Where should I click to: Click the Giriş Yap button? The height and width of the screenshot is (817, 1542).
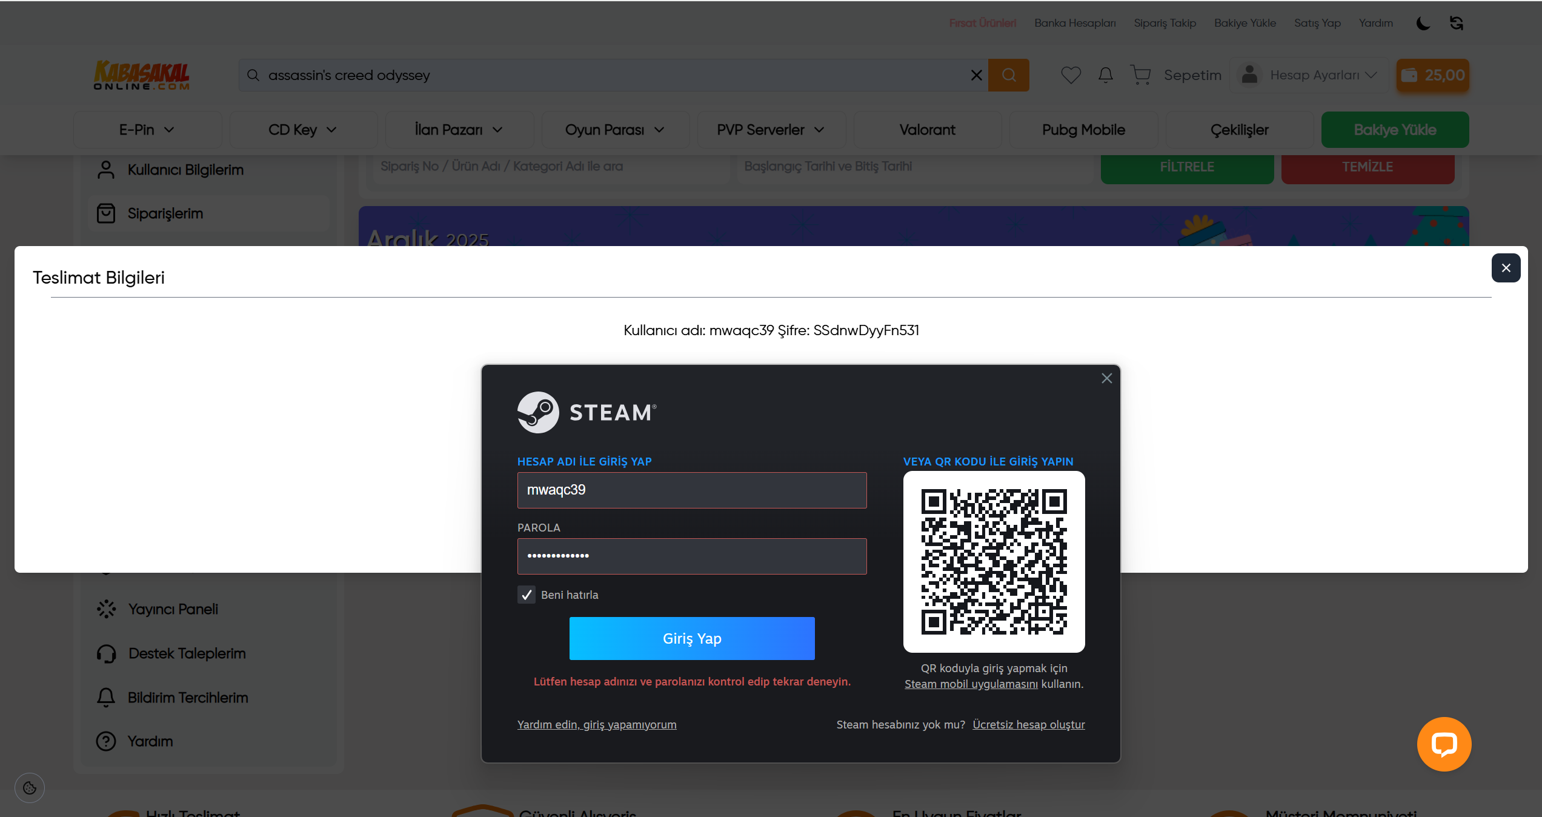(x=692, y=638)
